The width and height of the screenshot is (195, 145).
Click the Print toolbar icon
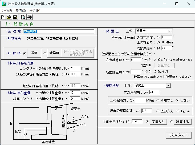click(x=30, y=17)
